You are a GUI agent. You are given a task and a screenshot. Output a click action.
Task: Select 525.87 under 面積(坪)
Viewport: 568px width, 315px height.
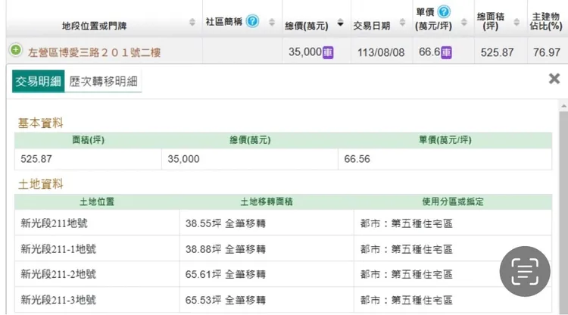pos(36,159)
